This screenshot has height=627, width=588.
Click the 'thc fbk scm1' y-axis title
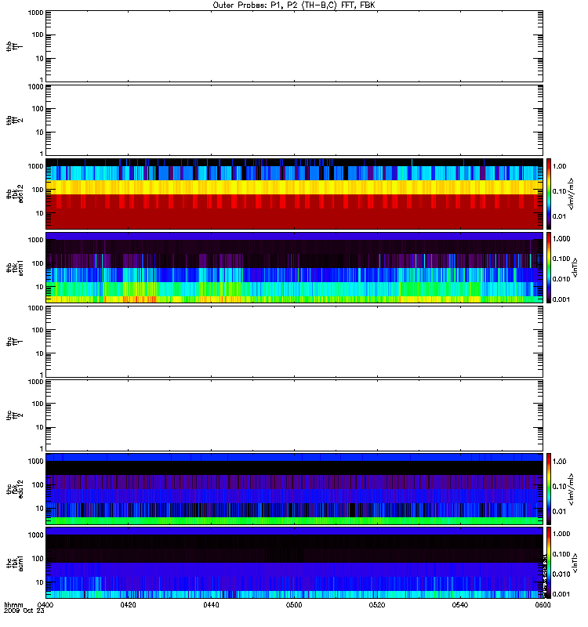click(14, 563)
